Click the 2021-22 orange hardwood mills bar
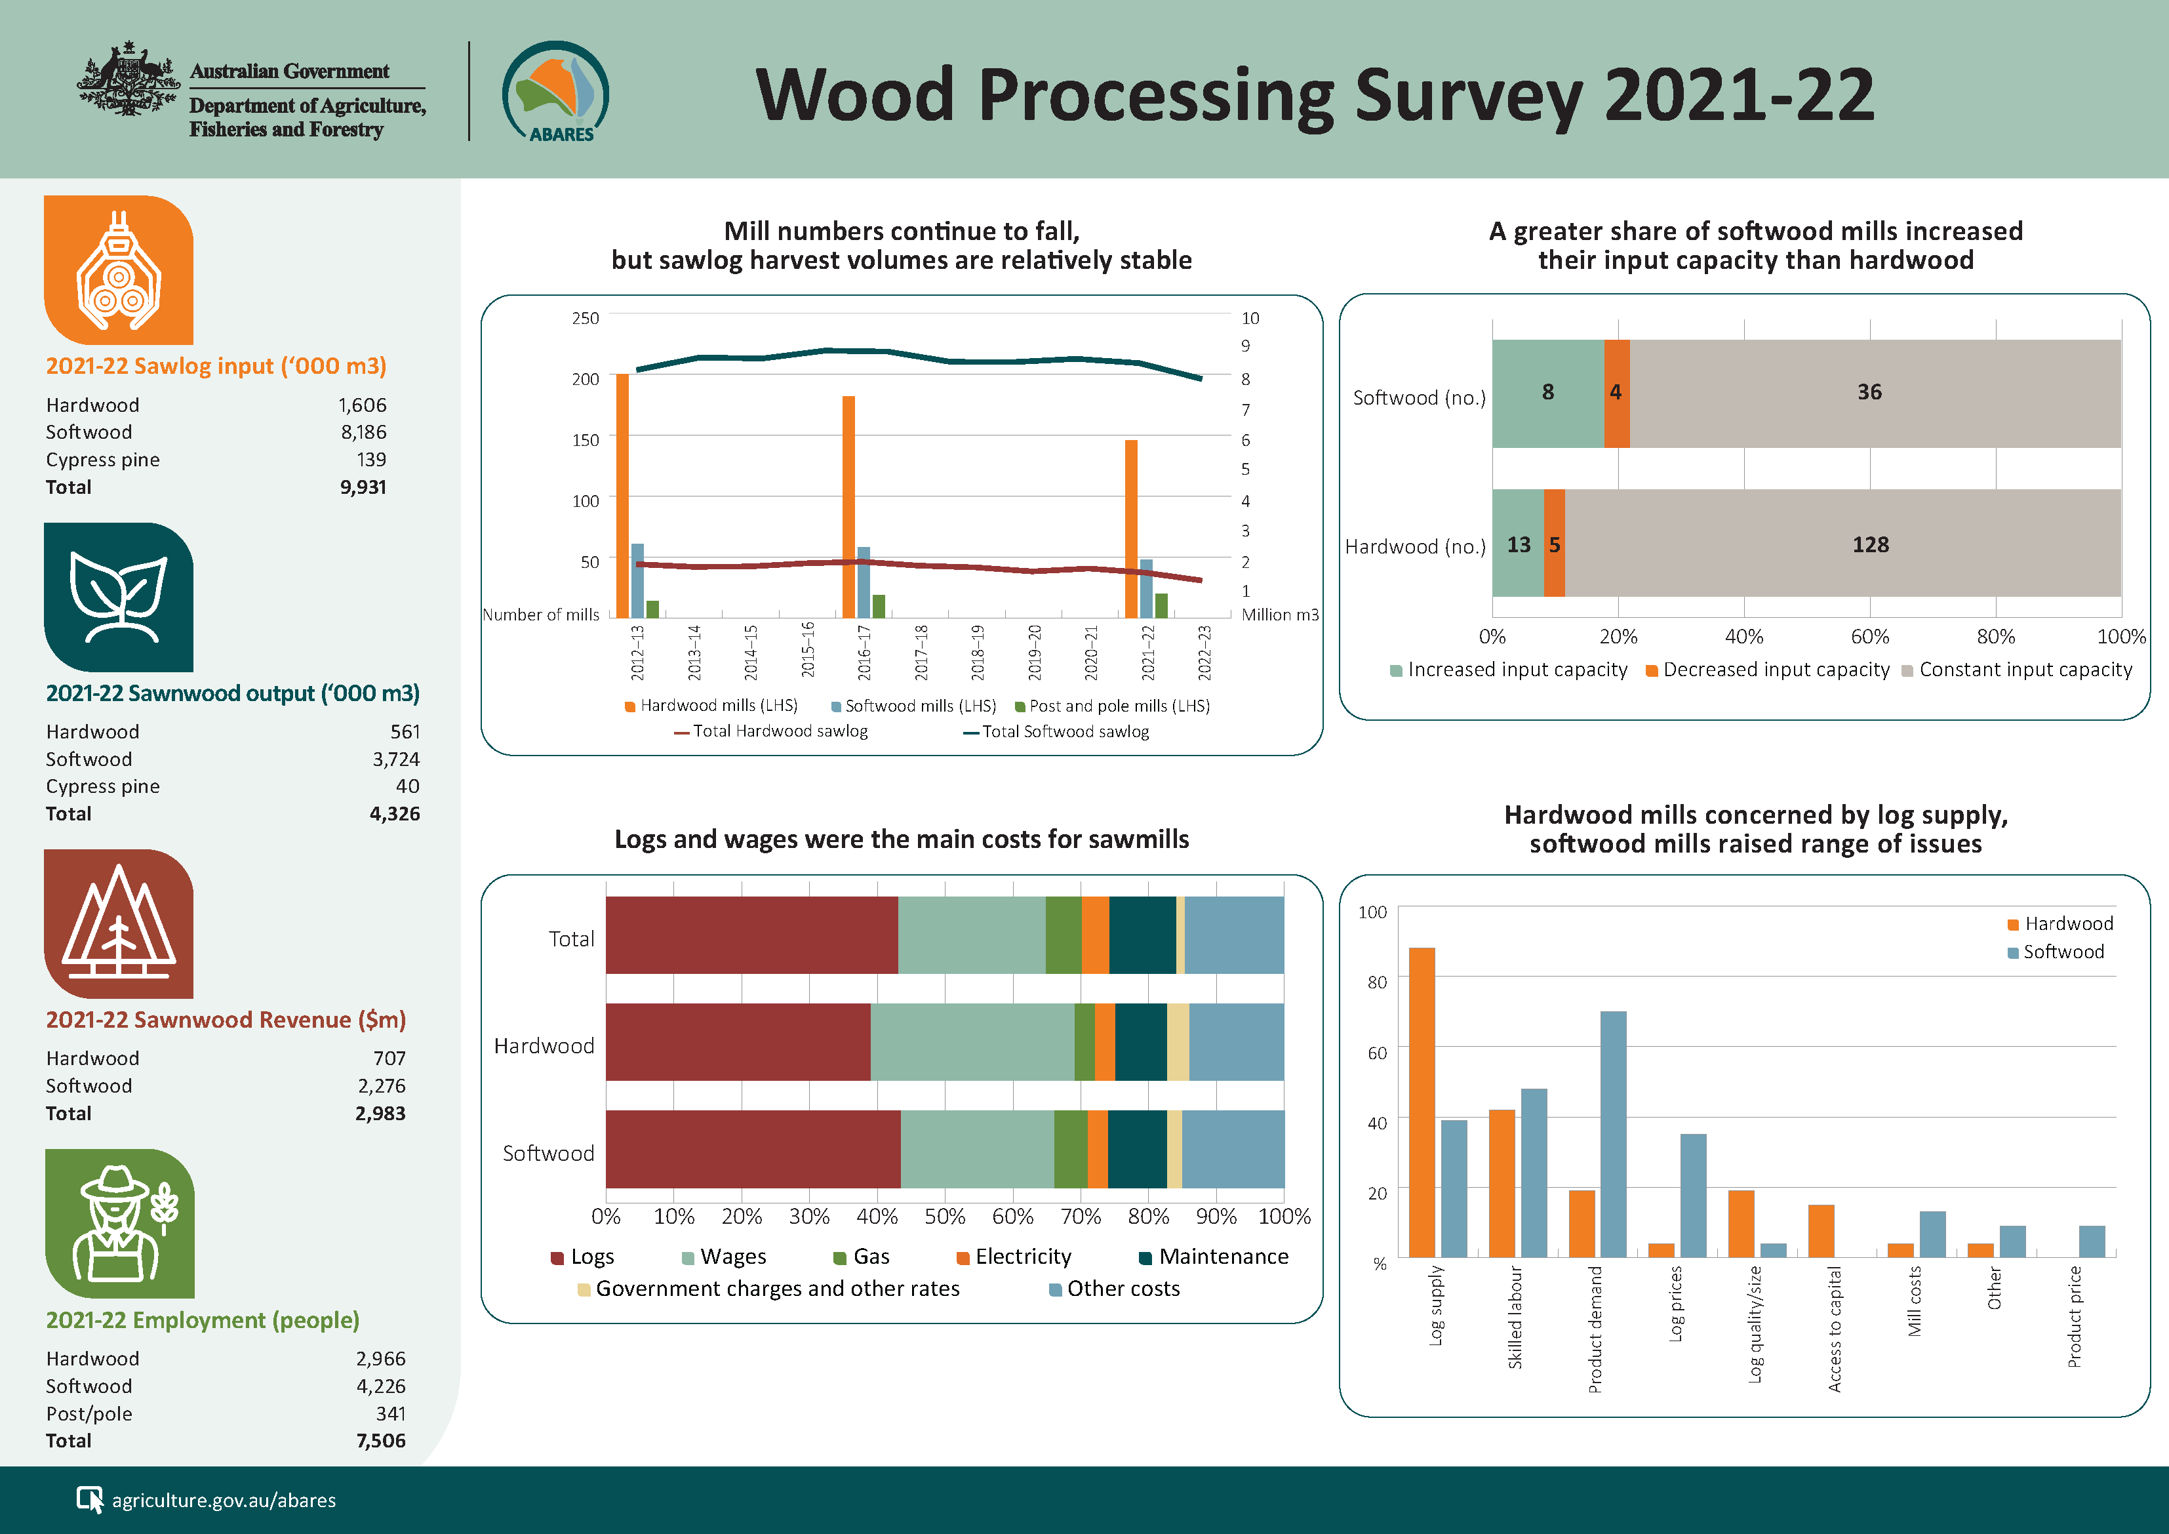The height and width of the screenshot is (1534, 2169). pos(1131,529)
